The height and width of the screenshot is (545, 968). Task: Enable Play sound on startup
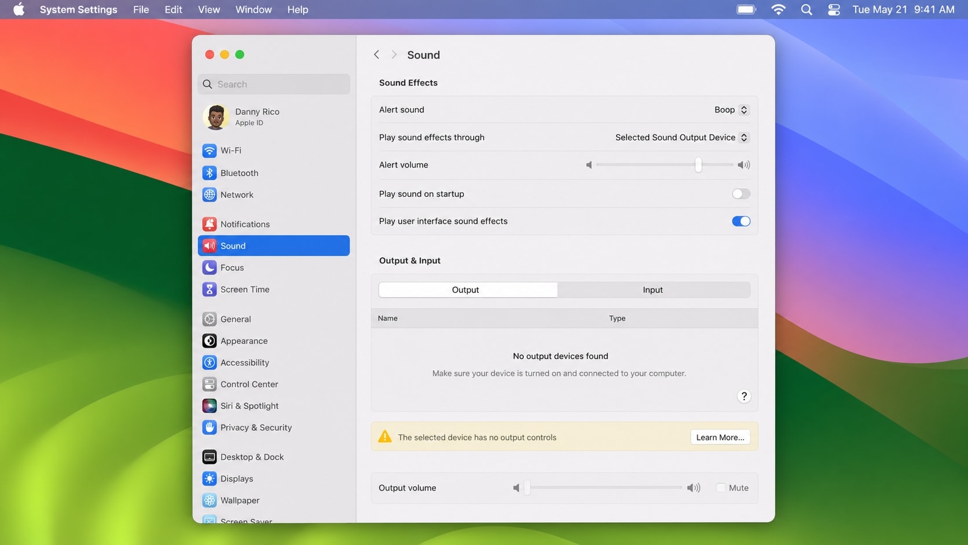click(x=740, y=194)
